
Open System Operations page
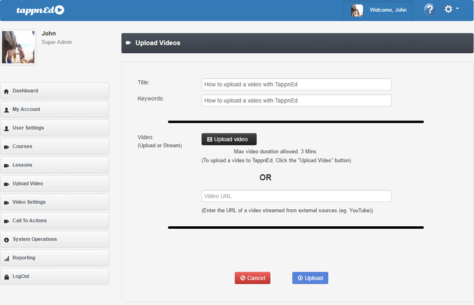coord(55,239)
